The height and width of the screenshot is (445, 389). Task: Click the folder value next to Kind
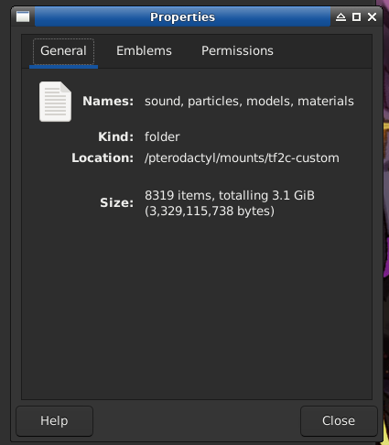pyautogui.click(x=162, y=137)
